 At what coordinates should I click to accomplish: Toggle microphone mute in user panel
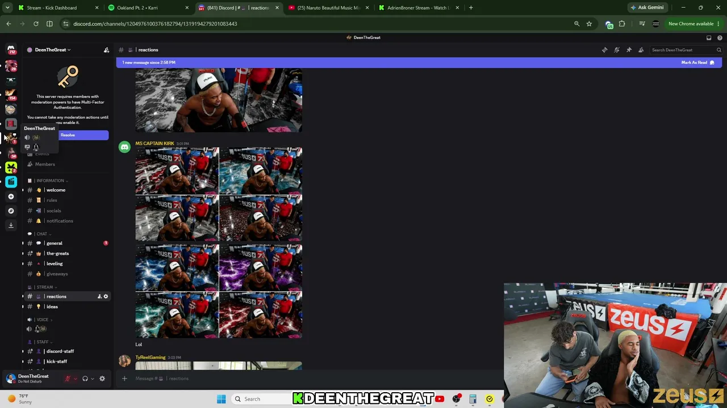[x=68, y=379]
